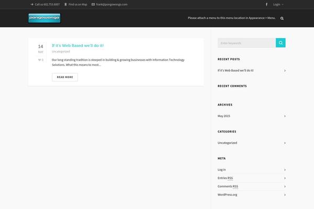Click the READ MORE button
The image size is (314, 209).
(65, 77)
